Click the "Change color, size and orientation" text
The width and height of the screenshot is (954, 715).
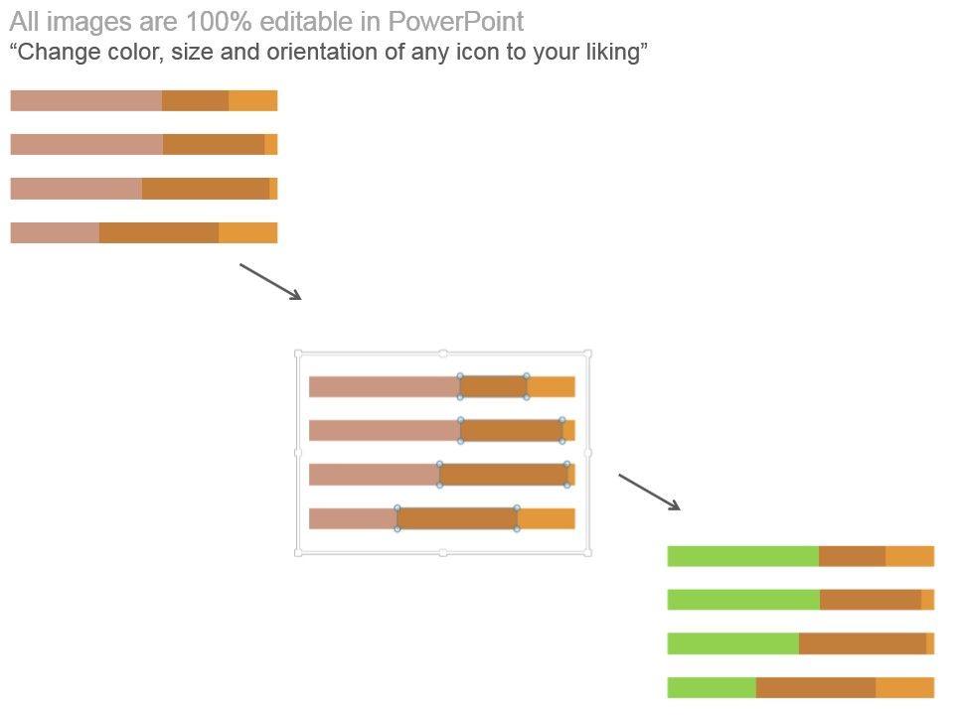click(328, 53)
